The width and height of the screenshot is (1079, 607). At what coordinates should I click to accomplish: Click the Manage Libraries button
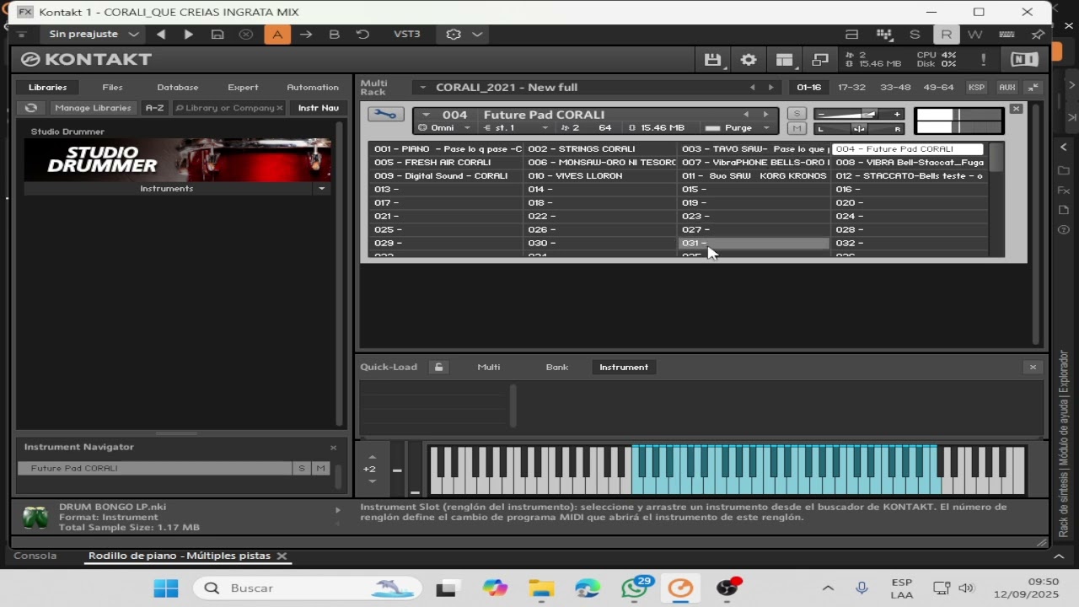[x=94, y=108]
